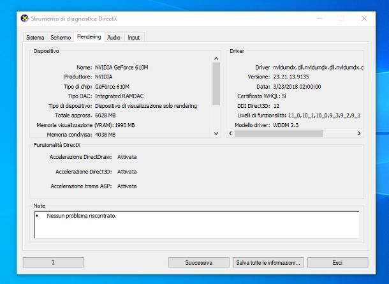Click the Versione value 23.21.13.9135
Screen dimensions: 389x284
(x=291, y=77)
